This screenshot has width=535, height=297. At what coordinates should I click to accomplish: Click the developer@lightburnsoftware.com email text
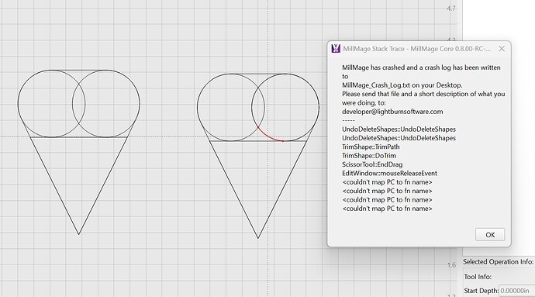392,112
